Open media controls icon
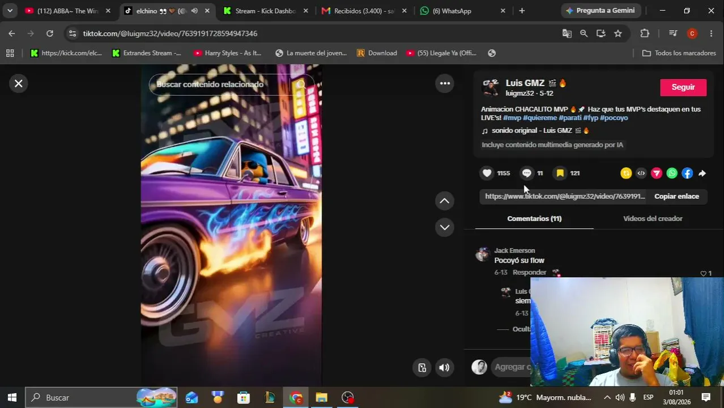Viewport: 724px width, 408px height. point(673,34)
